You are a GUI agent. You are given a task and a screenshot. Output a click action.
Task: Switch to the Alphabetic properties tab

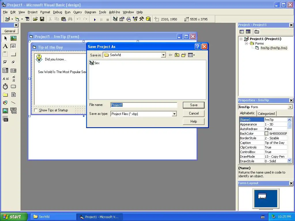247,113
